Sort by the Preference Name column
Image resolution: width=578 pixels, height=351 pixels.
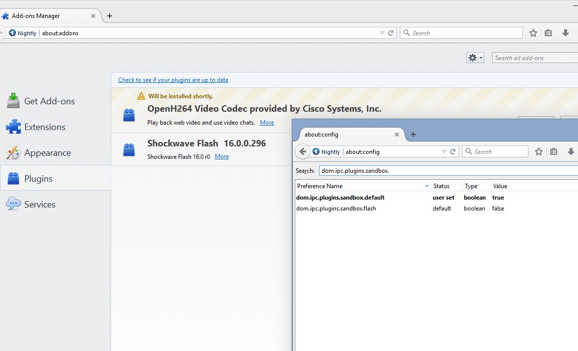click(363, 186)
